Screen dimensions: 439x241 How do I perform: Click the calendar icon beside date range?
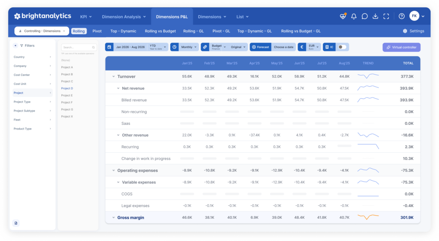109,47
